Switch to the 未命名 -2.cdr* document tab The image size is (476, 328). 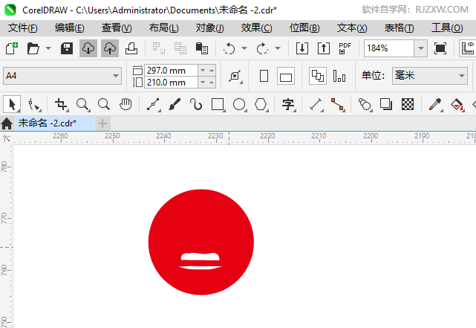55,123
